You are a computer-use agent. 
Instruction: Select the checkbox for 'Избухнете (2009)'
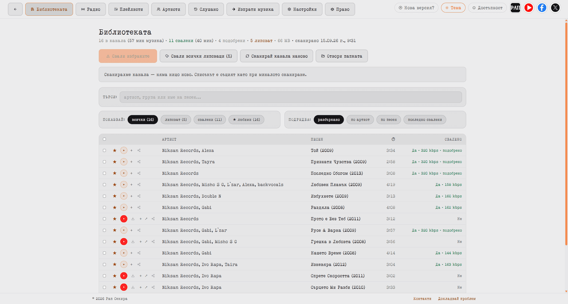(105, 196)
